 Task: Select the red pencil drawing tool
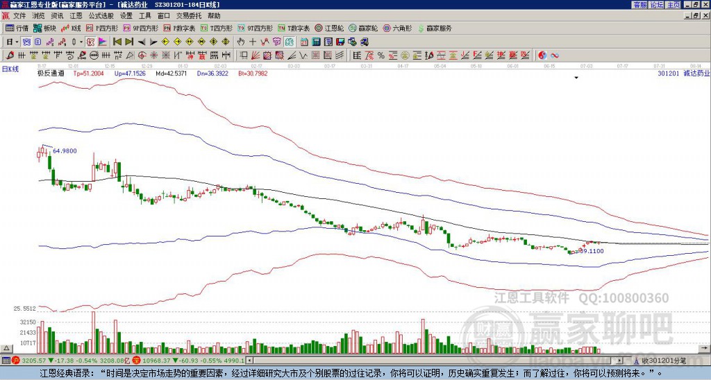pyautogui.click(x=10, y=55)
